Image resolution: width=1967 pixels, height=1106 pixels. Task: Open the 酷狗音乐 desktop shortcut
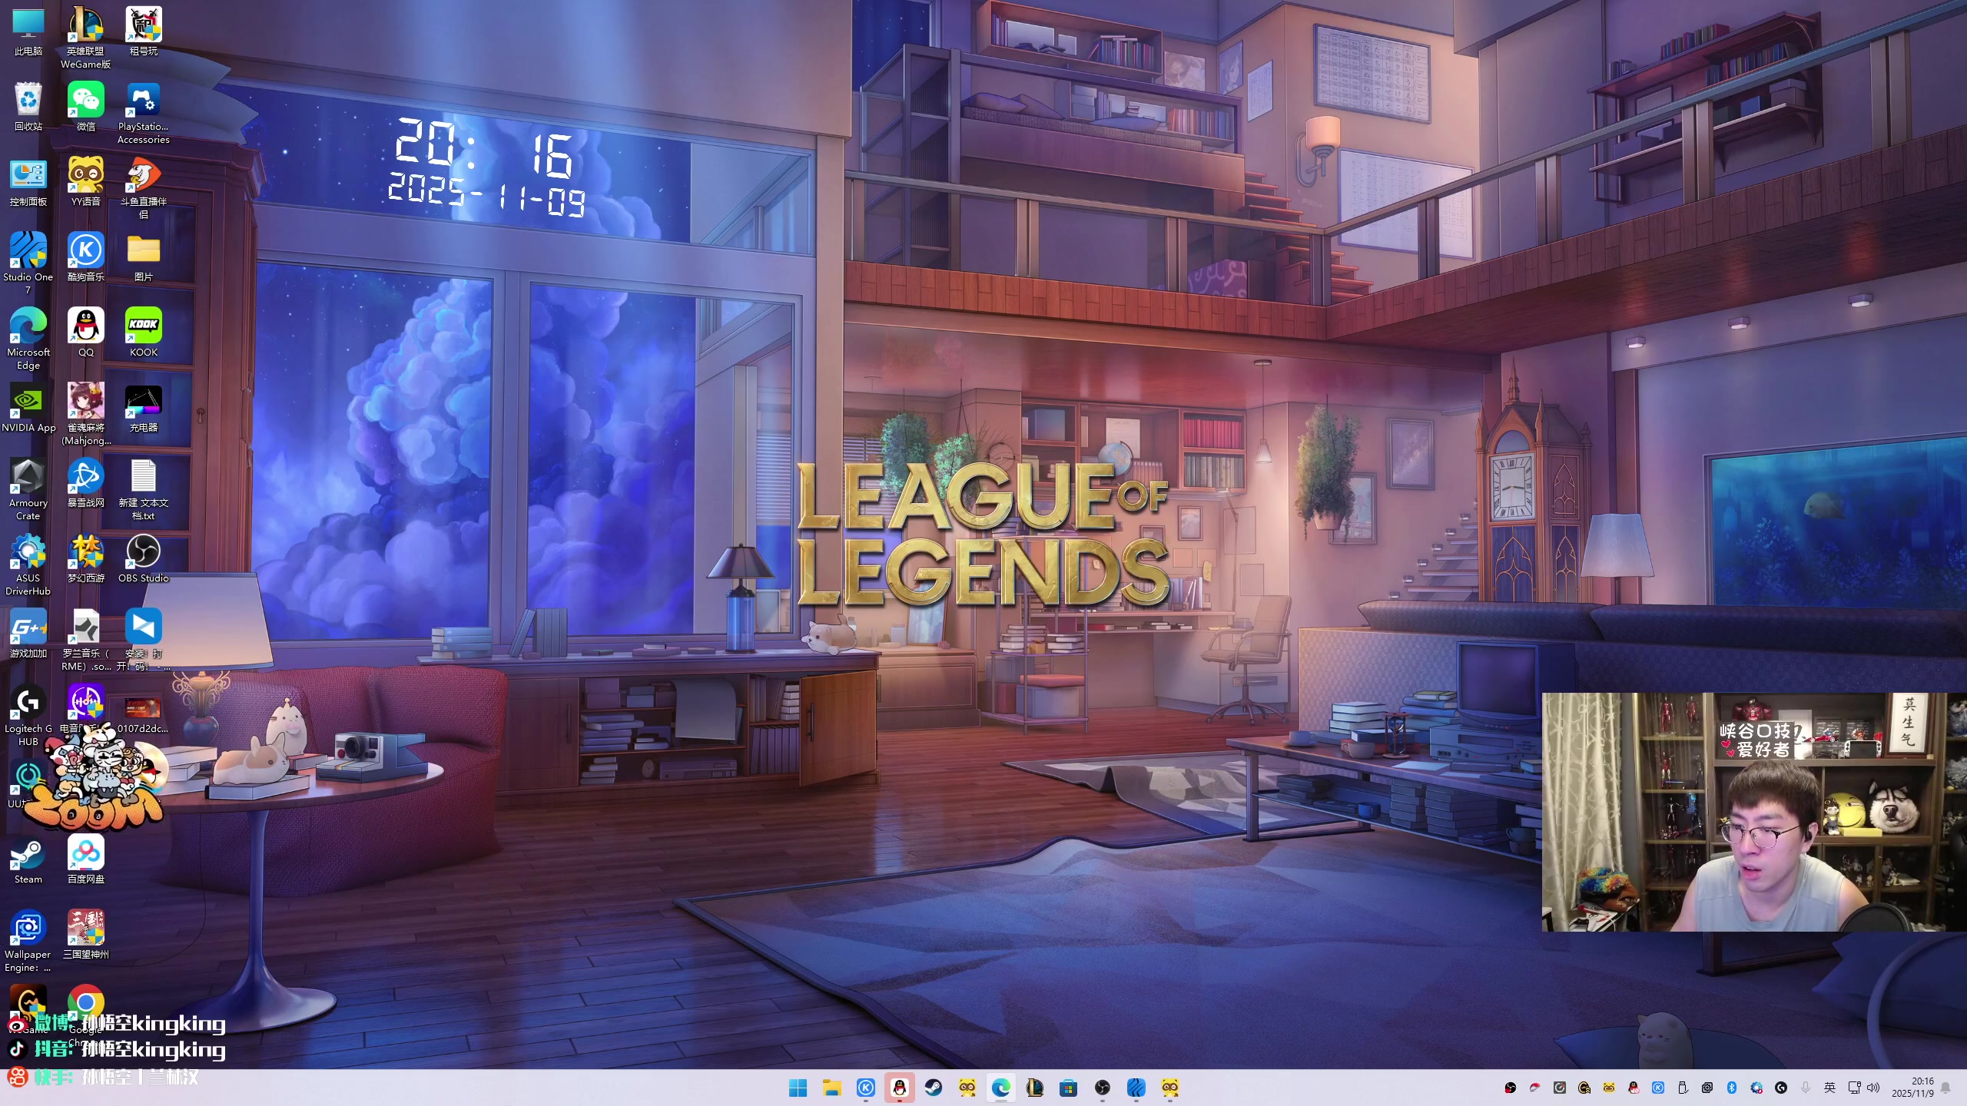[85, 251]
